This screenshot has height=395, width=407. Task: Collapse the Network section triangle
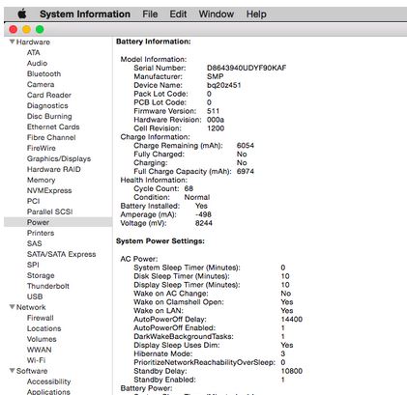[x=13, y=307]
